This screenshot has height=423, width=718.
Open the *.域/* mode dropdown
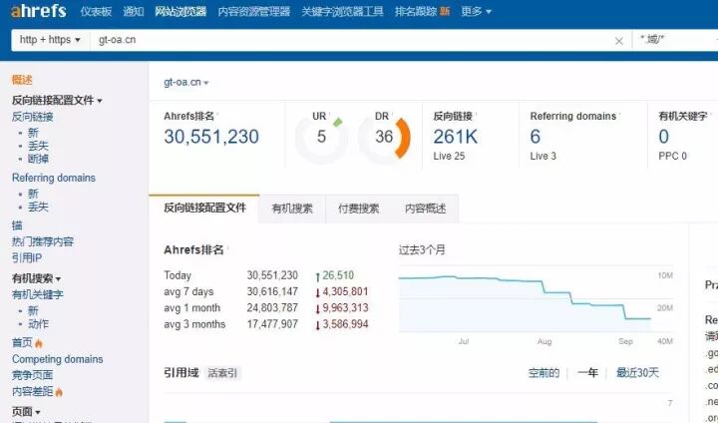point(673,40)
